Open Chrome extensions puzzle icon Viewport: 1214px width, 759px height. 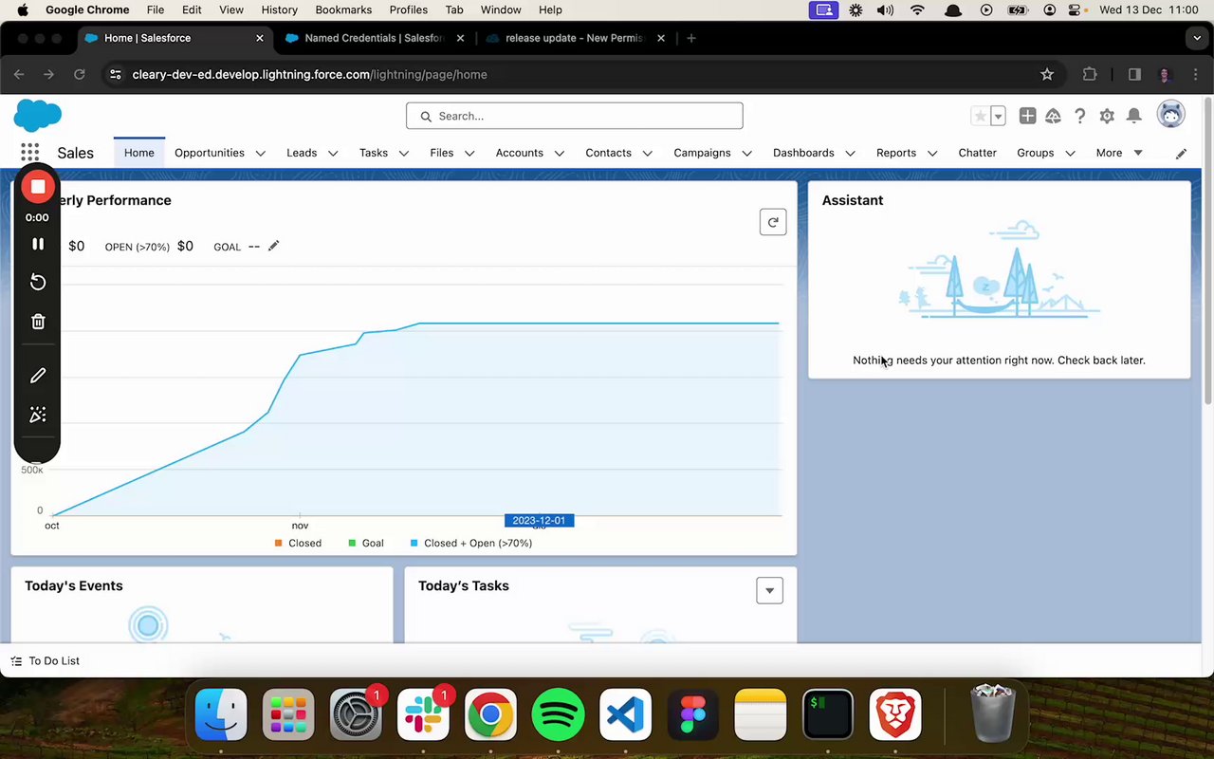1090,74
